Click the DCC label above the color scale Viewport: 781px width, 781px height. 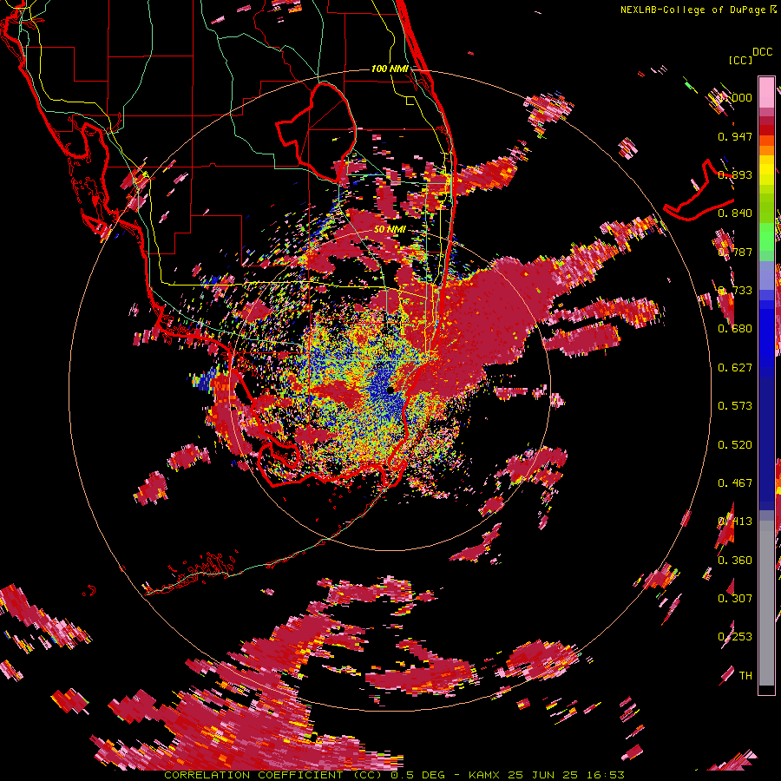762,52
